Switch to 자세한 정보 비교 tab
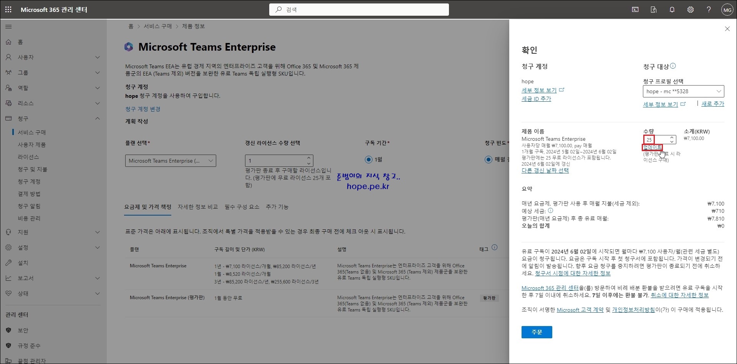Image resolution: width=737 pixels, height=364 pixels. click(198, 207)
